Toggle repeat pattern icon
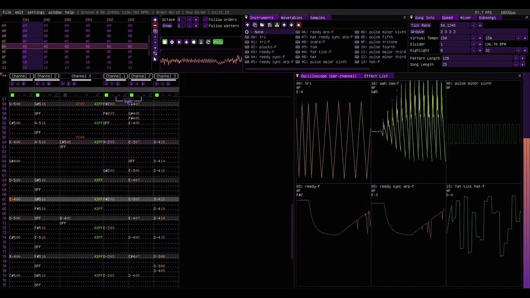Viewport: 530px width, 298px height. [x=208, y=42]
